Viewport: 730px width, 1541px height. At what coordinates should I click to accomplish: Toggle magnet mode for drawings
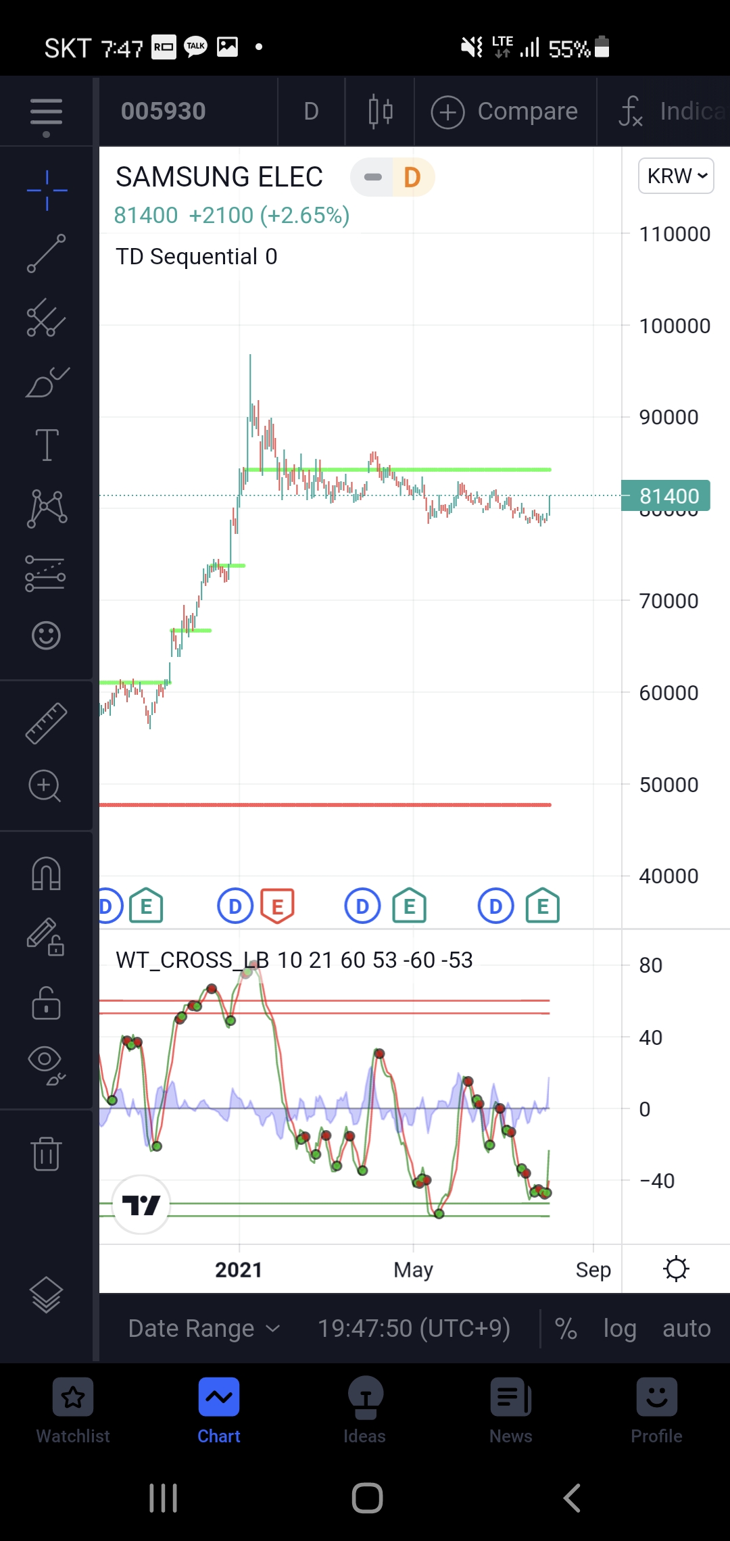coord(46,873)
